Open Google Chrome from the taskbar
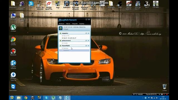Image resolution: width=178 pixels, height=100 pixels. (26, 98)
